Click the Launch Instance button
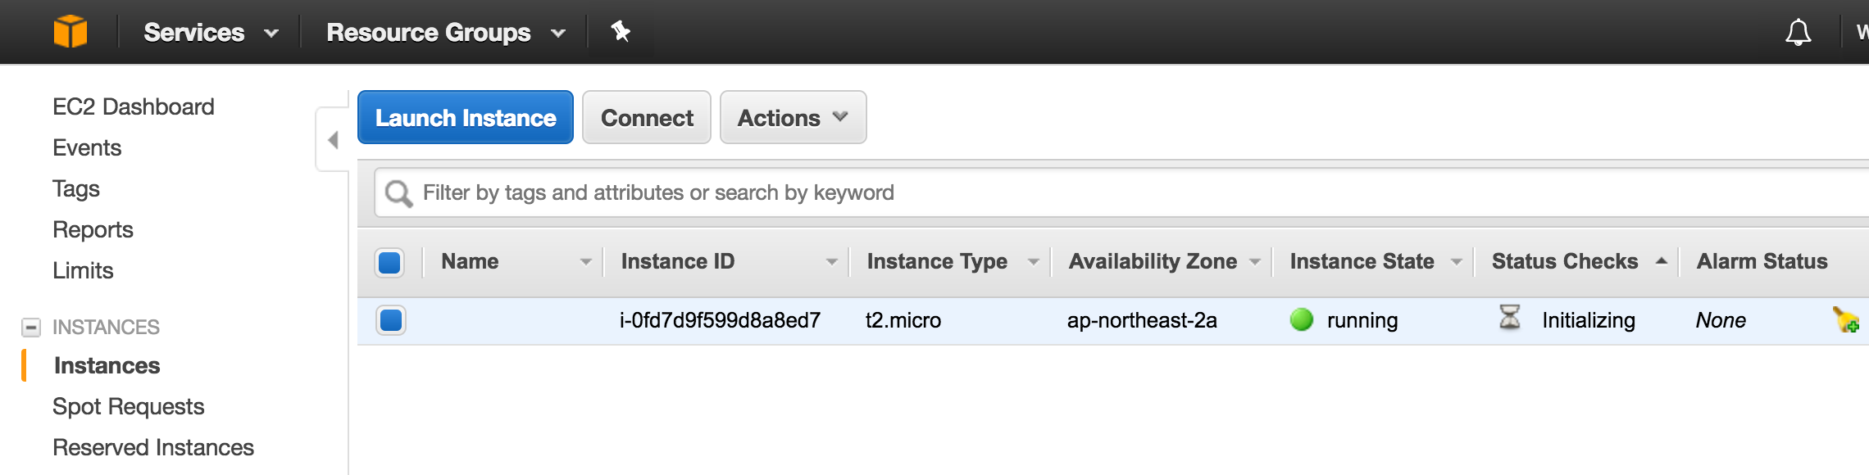 (466, 117)
